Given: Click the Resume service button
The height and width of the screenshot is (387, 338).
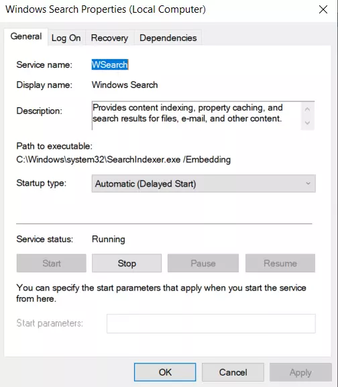Looking at the screenshot, I should 280,263.
